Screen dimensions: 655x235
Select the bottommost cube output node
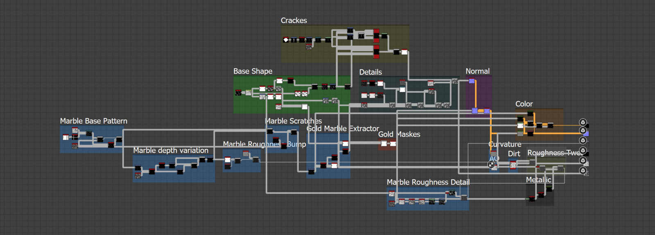pyautogui.click(x=583, y=170)
